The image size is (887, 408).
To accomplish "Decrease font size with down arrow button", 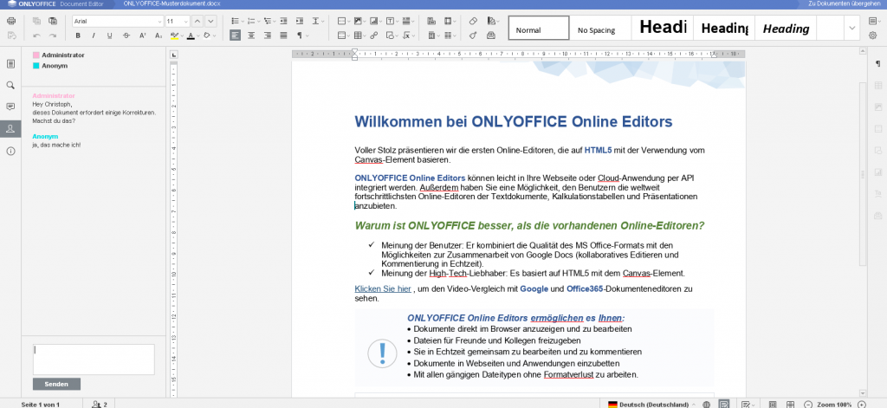I will coord(210,22).
